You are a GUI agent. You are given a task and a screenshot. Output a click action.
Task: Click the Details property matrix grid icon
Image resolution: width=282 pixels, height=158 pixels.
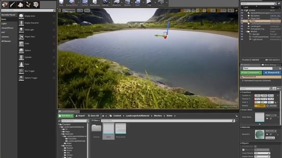[274, 89]
